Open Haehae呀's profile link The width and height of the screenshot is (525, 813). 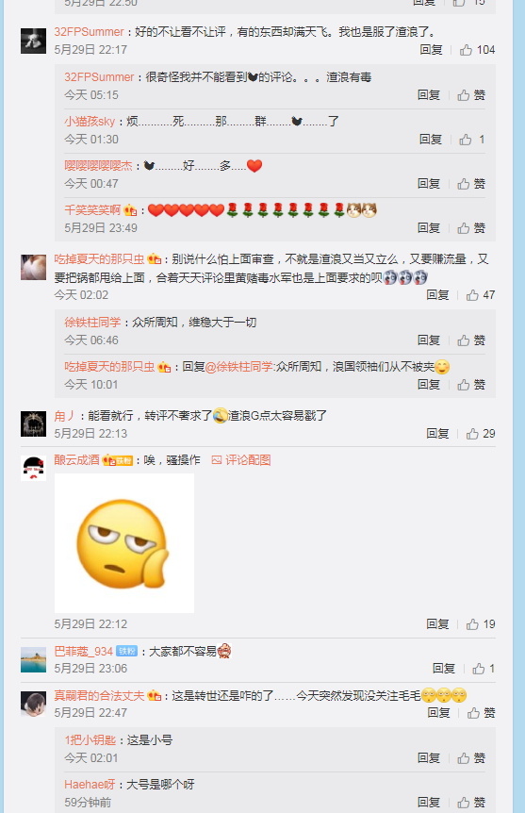pos(90,784)
